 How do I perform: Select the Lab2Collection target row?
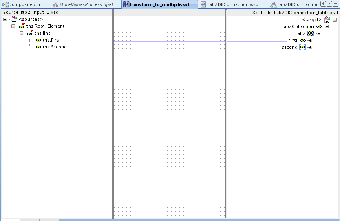tap(298, 26)
